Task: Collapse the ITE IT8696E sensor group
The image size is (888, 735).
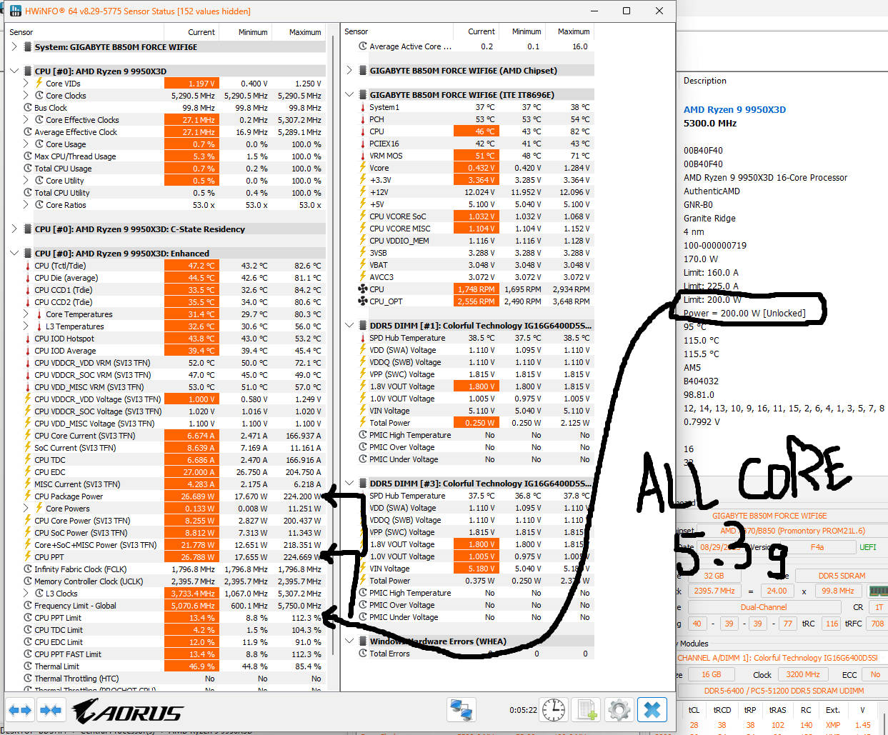Action: coord(349,95)
